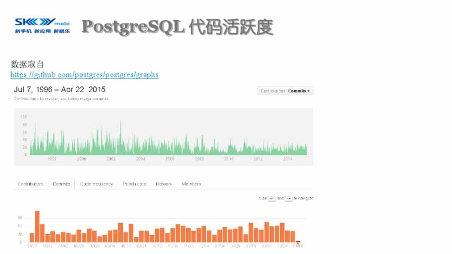Screen dimensions: 452x254
Task: Open the github.com/postgres/postgres/graphs link
Action: 84,75
